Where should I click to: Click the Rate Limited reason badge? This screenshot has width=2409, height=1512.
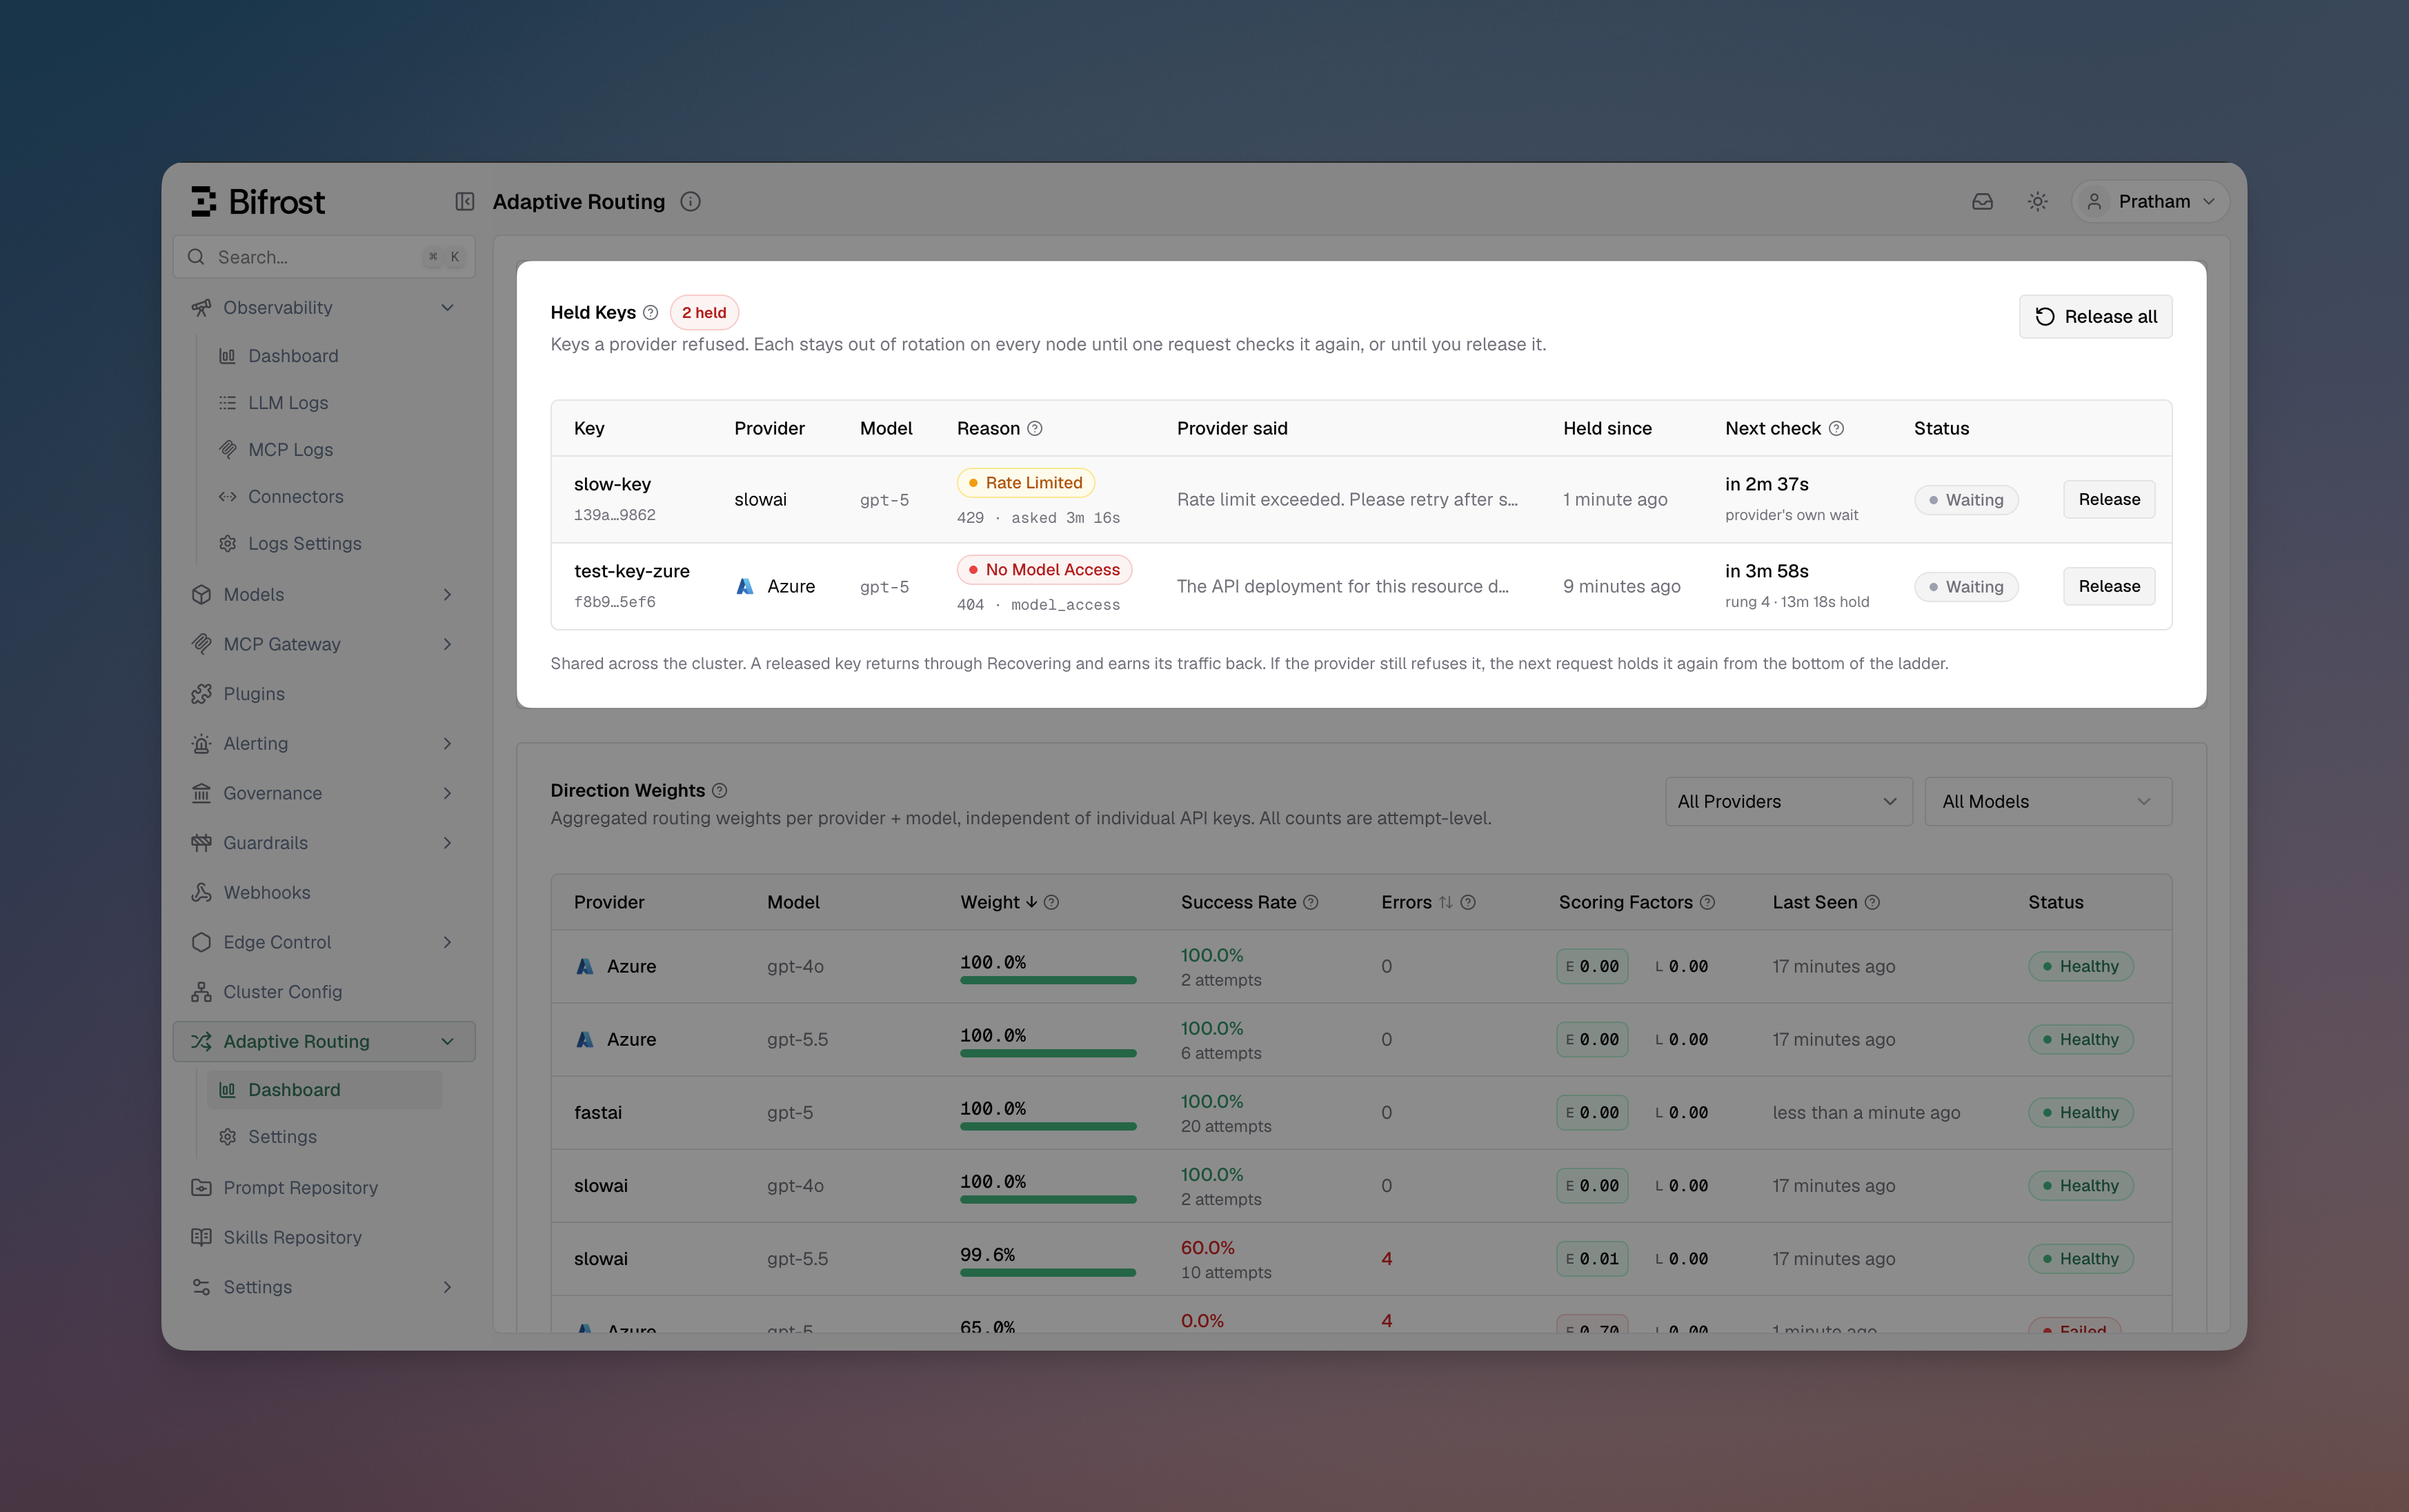[1025, 483]
